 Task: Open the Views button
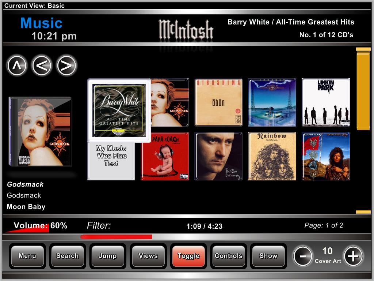[x=148, y=256]
